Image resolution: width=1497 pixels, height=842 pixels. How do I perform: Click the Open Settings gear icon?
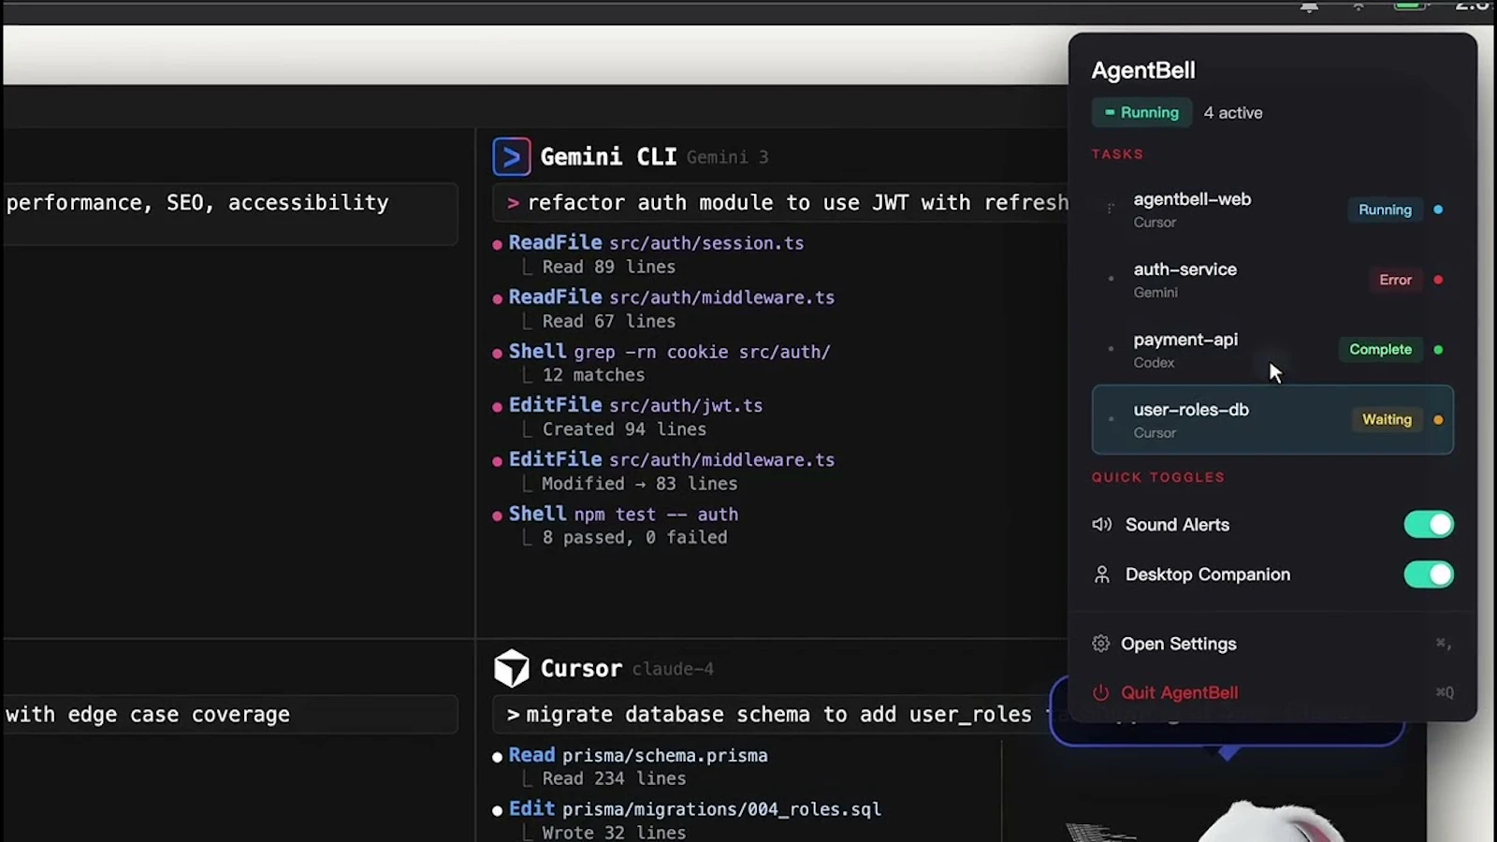[1100, 644]
